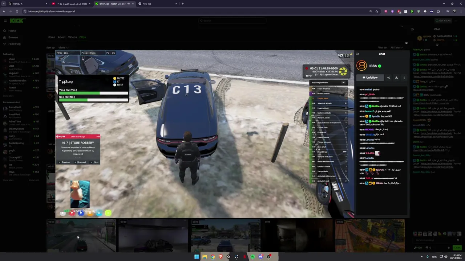
Task: Open first clip thumbnail in bottom row
Action: coord(81,236)
